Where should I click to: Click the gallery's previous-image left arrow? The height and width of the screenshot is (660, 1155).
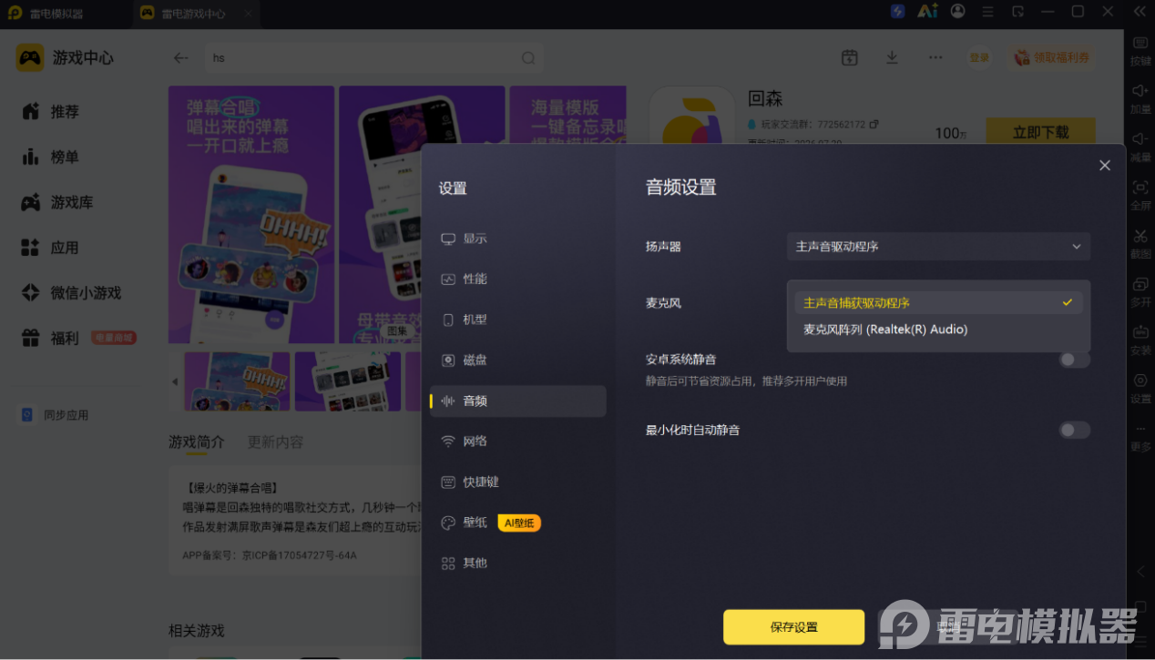(x=175, y=381)
